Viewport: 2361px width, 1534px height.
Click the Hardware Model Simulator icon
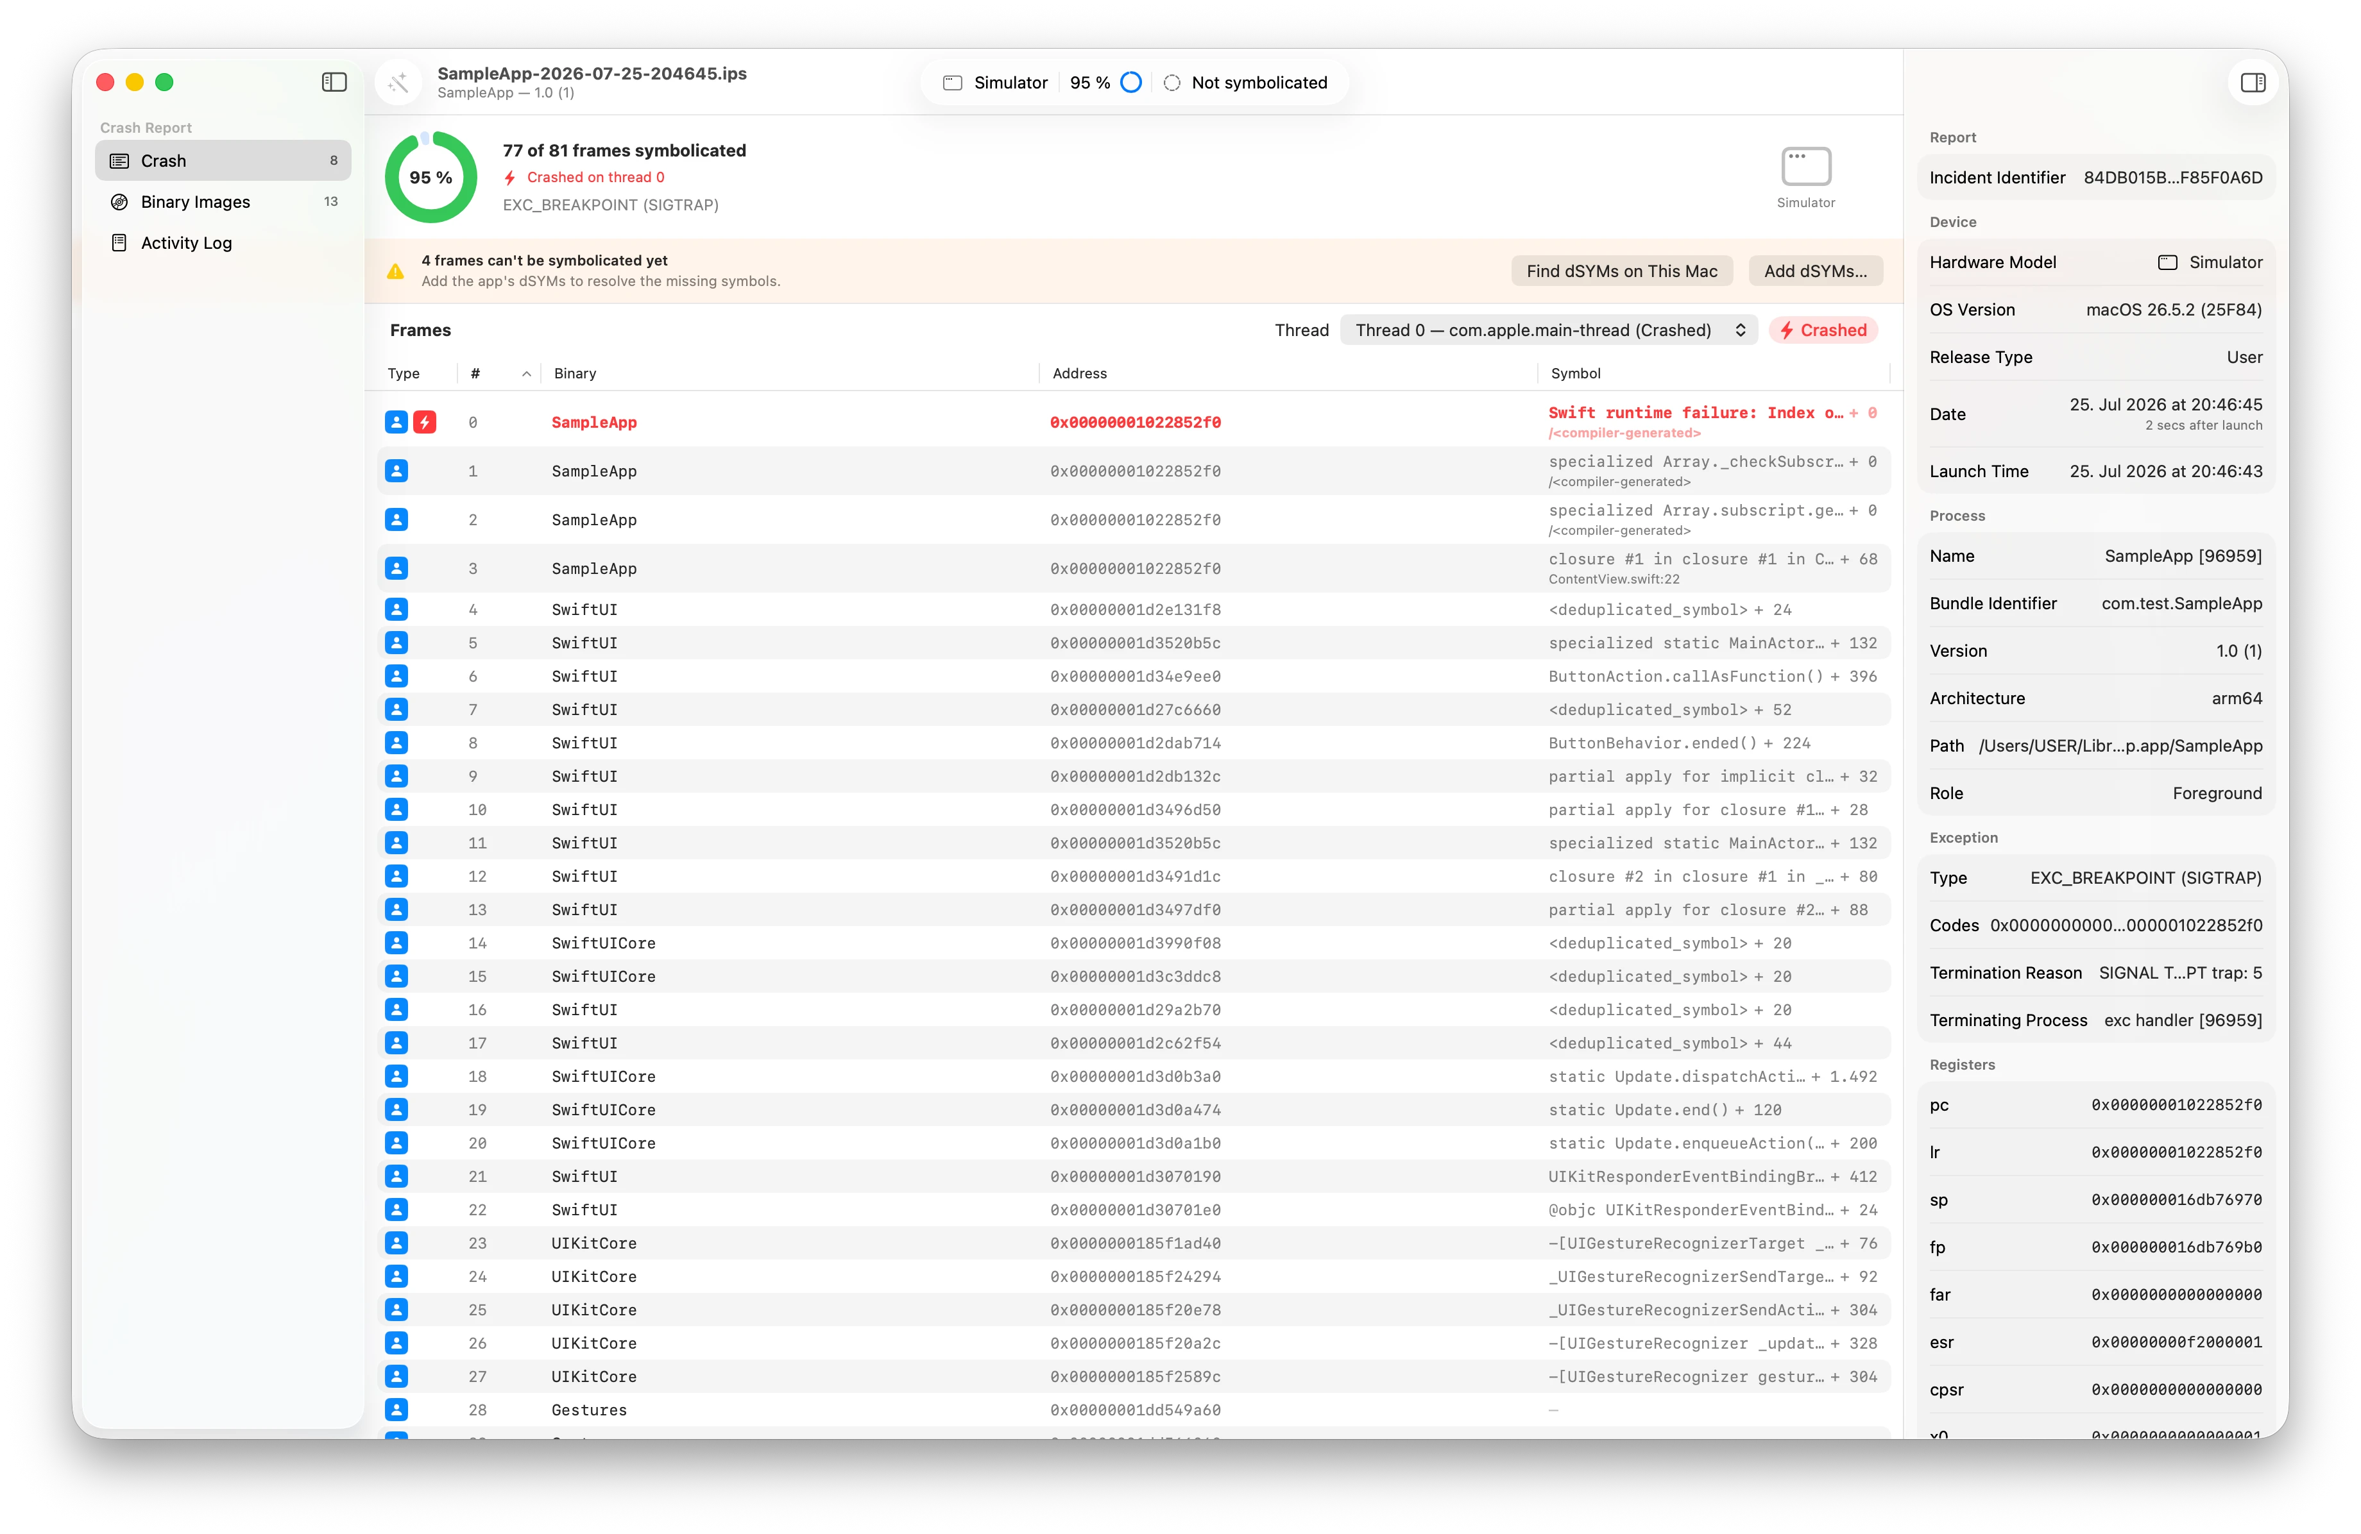tap(2167, 263)
